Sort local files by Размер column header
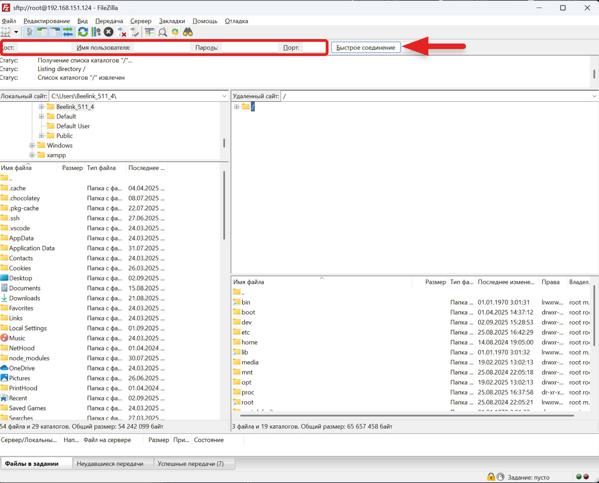The height and width of the screenshot is (483, 599). pyautogui.click(x=72, y=168)
